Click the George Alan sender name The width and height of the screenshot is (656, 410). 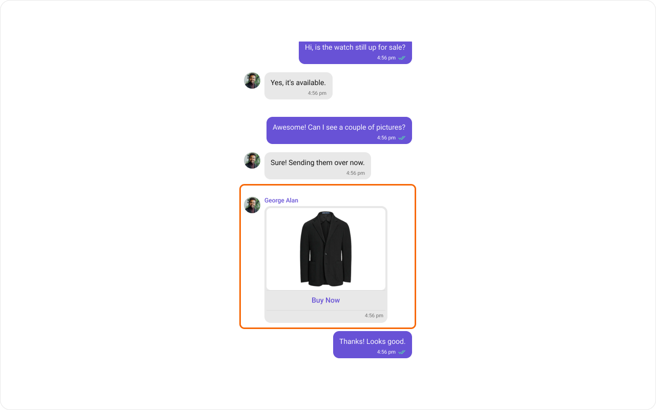[281, 200]
